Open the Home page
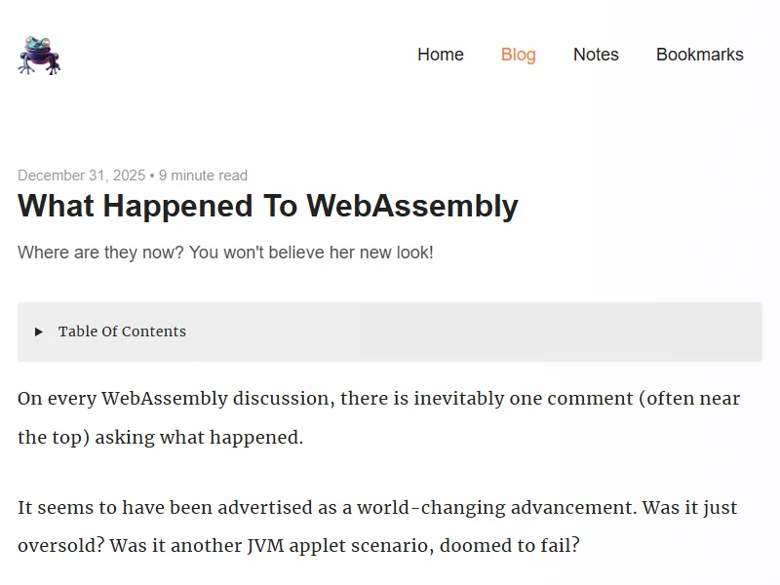 [441, 55]
